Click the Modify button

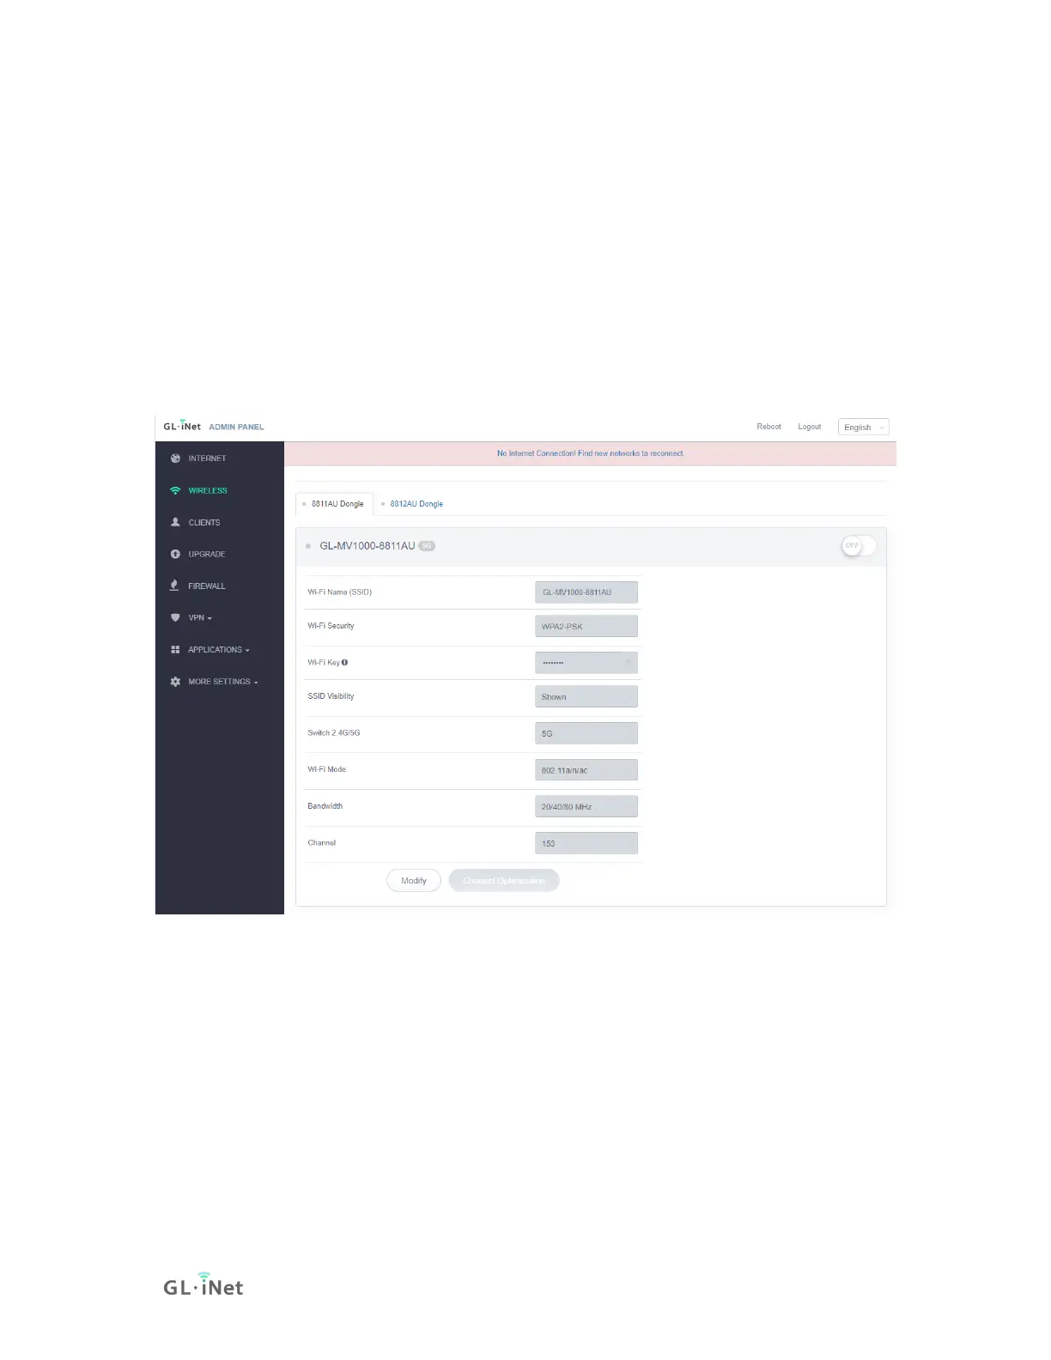pos(414,881)
